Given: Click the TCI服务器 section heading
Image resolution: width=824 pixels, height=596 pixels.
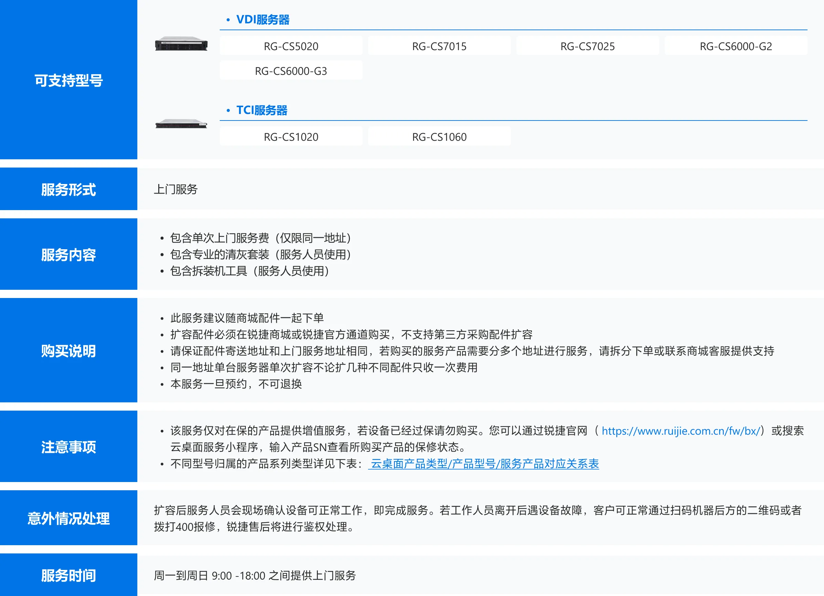Looking at the screenshot, I should (261, 110).
